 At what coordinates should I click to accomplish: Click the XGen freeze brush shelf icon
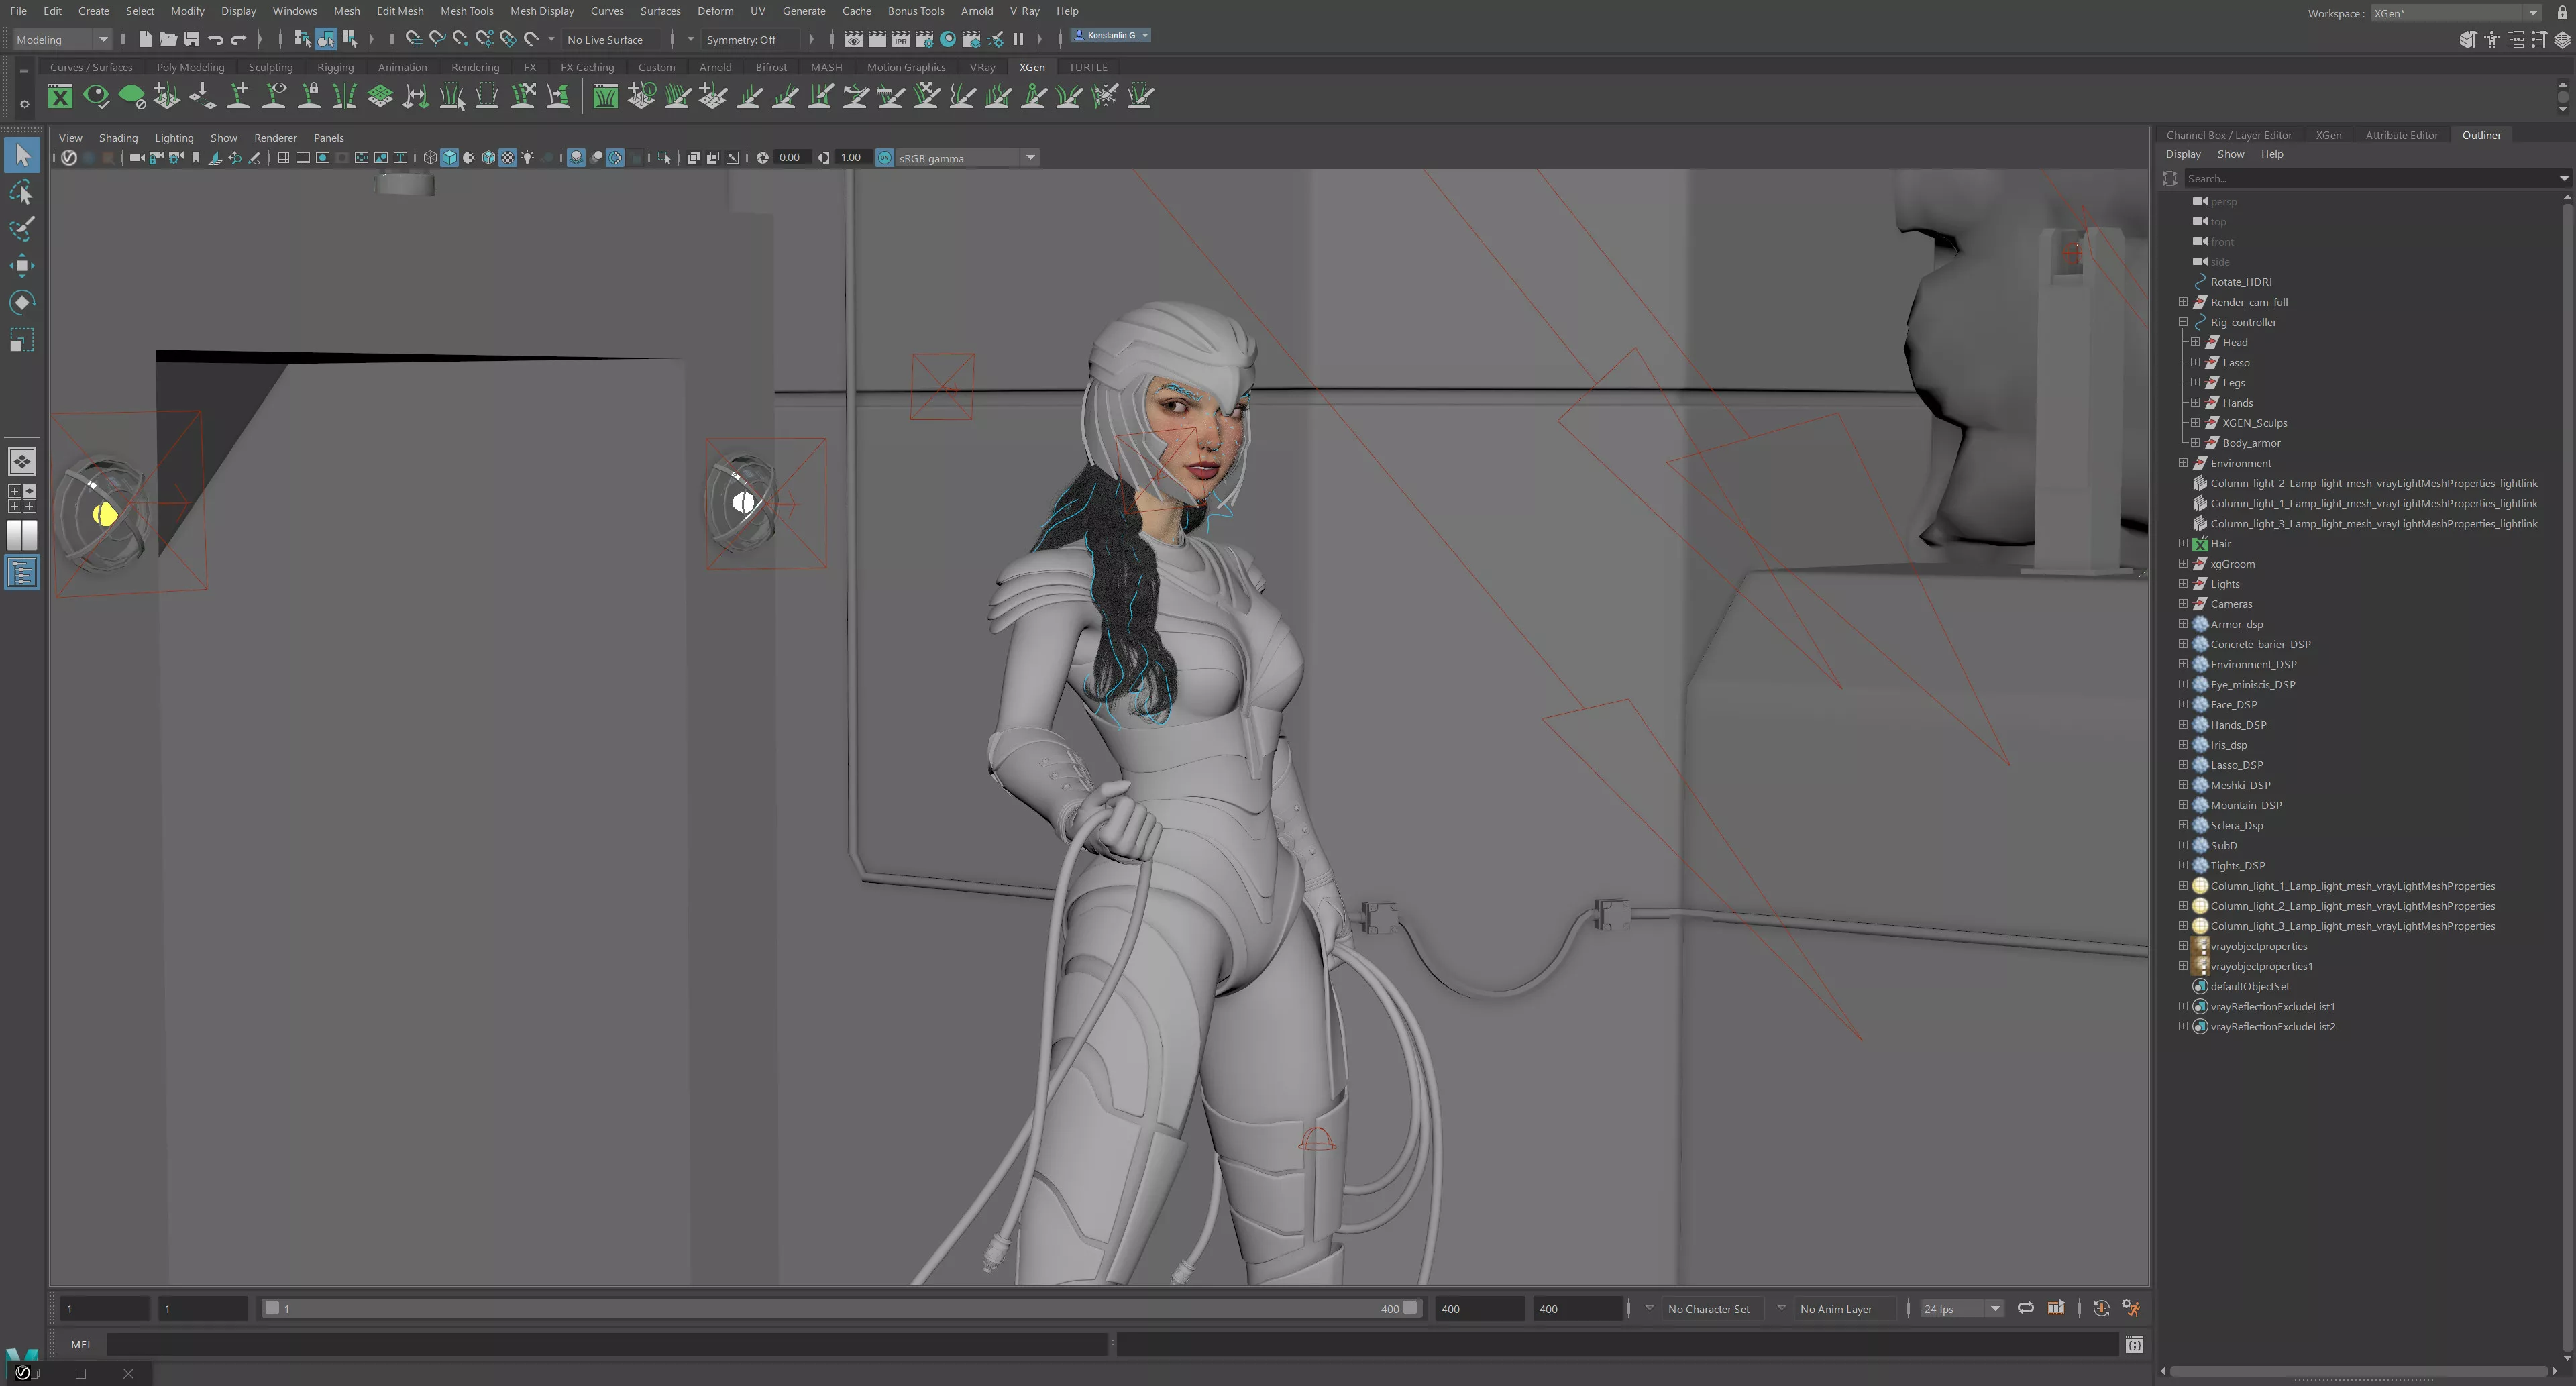pyautogui.click(x=1105, y=96)
